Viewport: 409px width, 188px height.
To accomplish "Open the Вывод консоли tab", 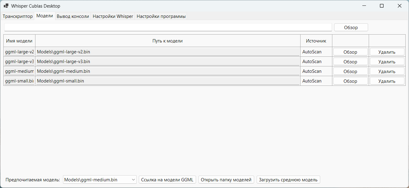I will (73, 16).
